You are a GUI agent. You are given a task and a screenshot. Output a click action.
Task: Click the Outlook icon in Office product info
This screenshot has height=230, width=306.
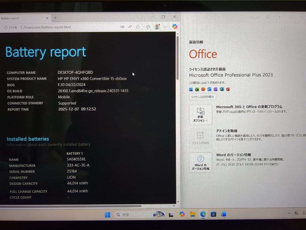point(209,89)
